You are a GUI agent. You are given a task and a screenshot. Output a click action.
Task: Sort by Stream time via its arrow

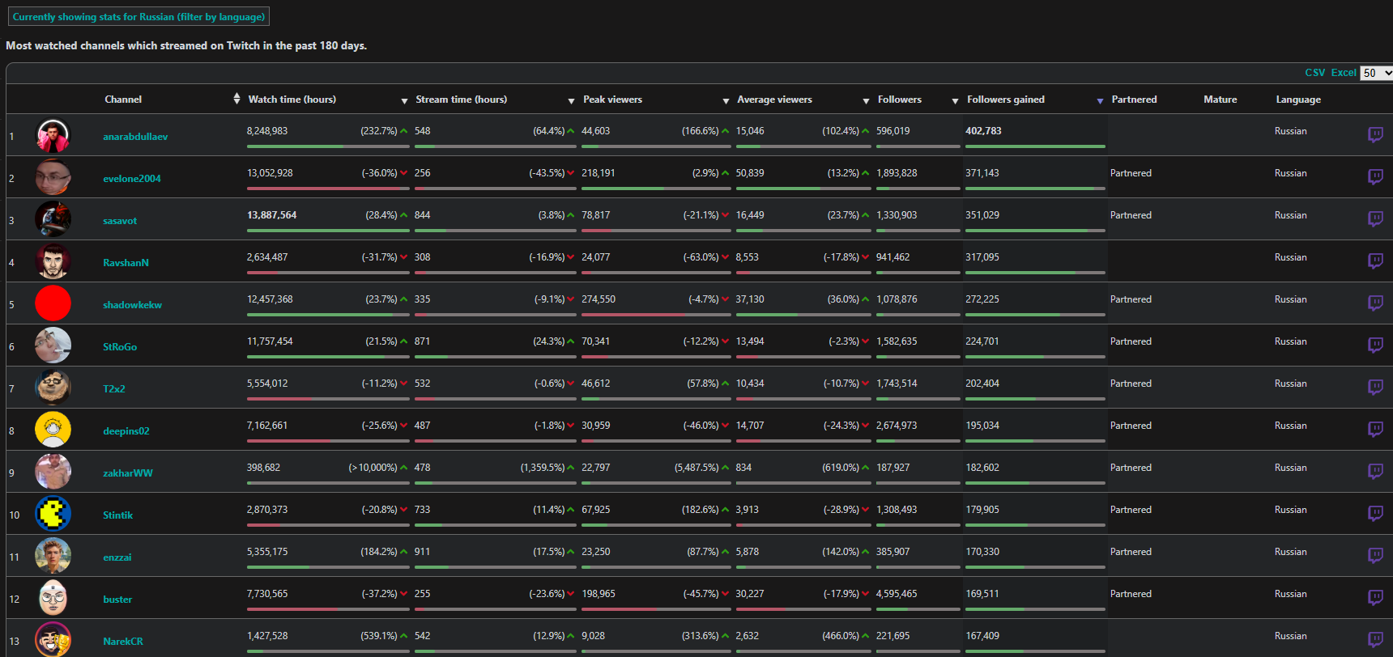coord(571,100)
